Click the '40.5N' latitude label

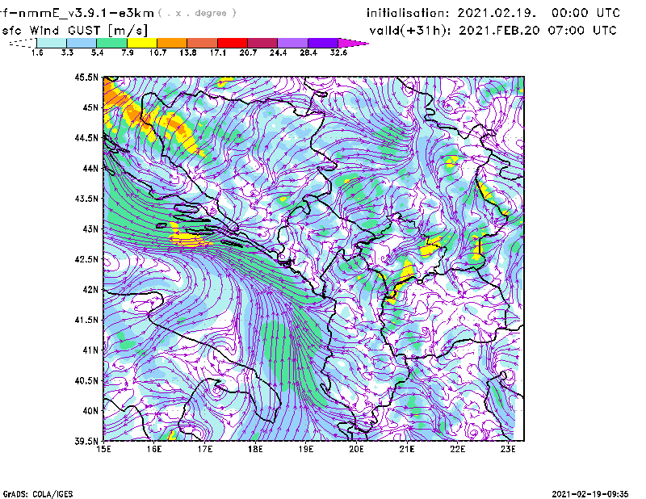point(86,380)
